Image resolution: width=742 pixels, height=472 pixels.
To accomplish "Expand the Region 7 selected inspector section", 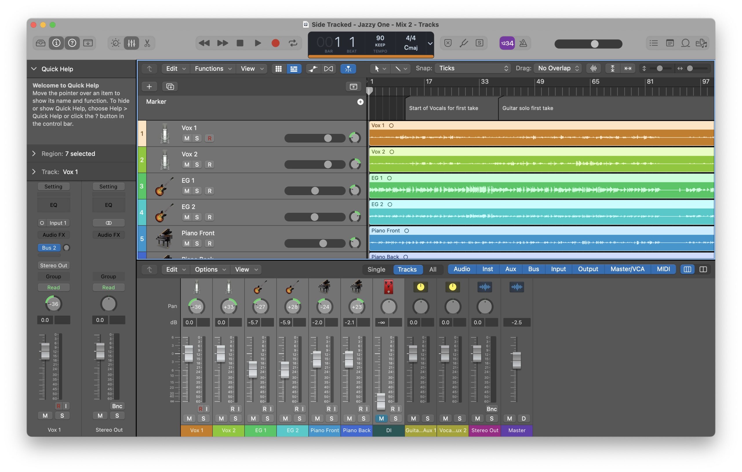I will click(34, 154).
